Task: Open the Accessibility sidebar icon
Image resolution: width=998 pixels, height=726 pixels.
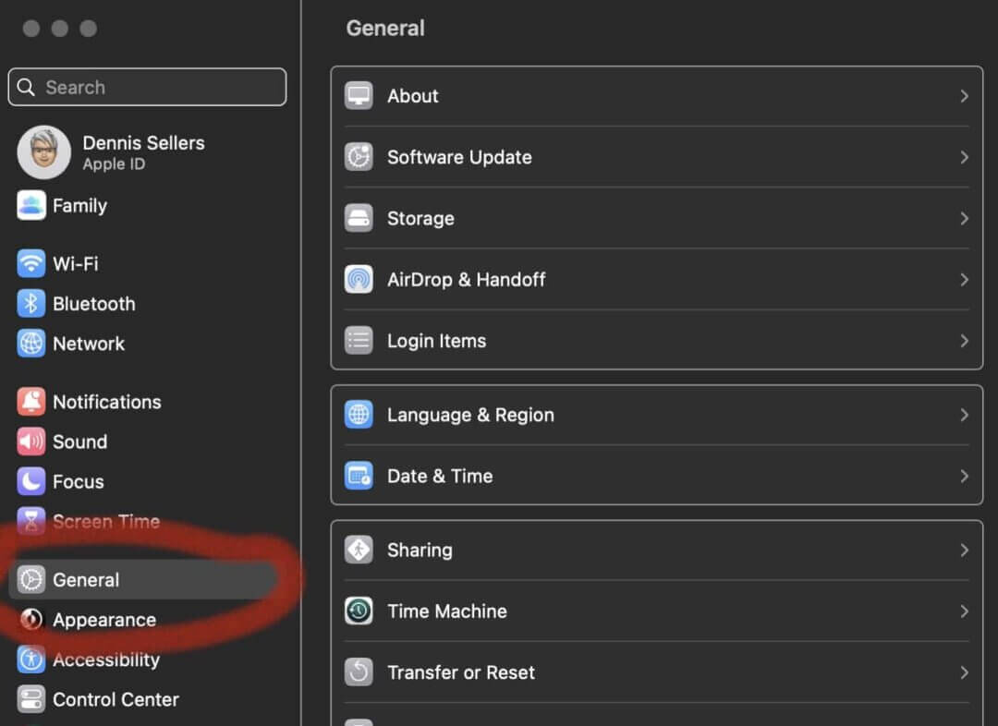Action: 31,659
